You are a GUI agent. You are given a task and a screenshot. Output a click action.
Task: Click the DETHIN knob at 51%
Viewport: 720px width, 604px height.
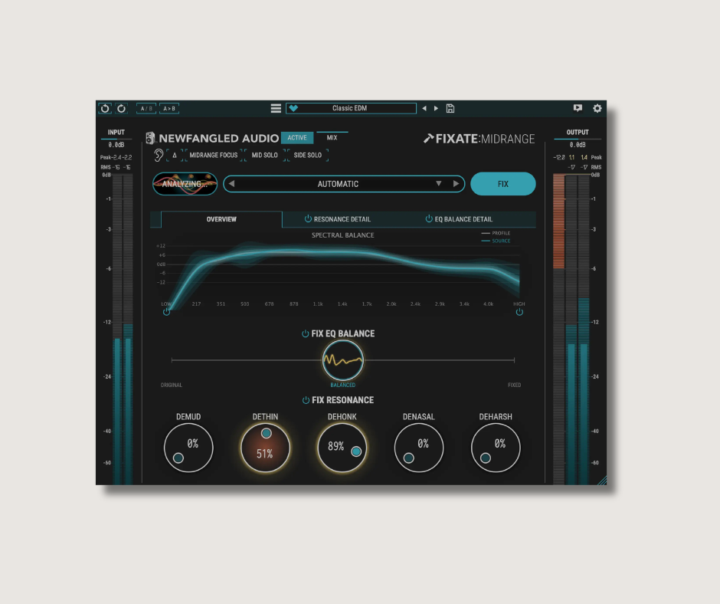tap(266, 448)
